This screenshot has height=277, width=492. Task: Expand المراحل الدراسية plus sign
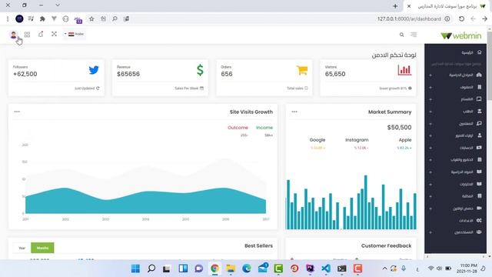[x=430, y=75]
